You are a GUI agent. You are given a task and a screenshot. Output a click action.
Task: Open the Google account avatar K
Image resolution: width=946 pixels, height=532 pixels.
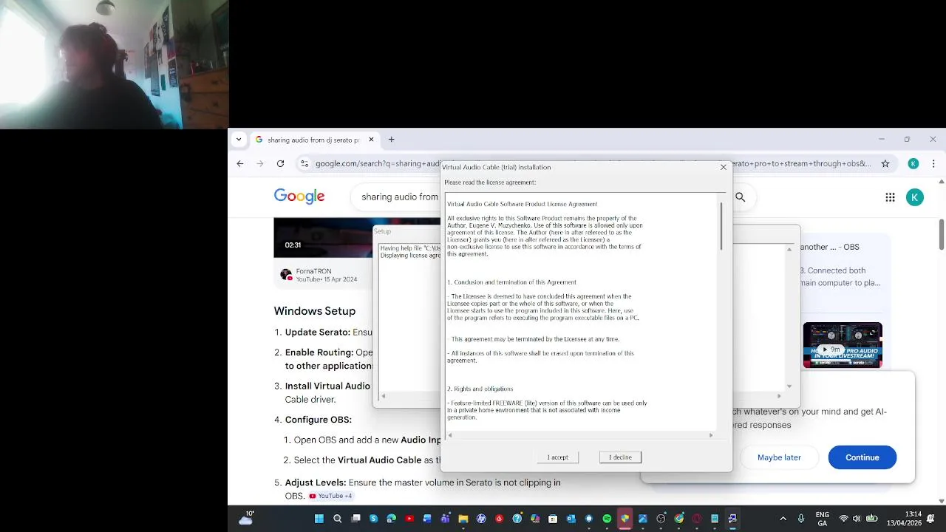(x=915, y=197)
